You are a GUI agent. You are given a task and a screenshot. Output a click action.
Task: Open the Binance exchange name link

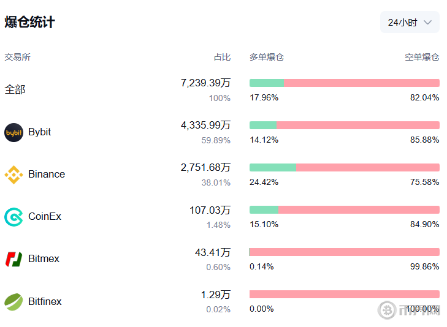pos(47,175)
